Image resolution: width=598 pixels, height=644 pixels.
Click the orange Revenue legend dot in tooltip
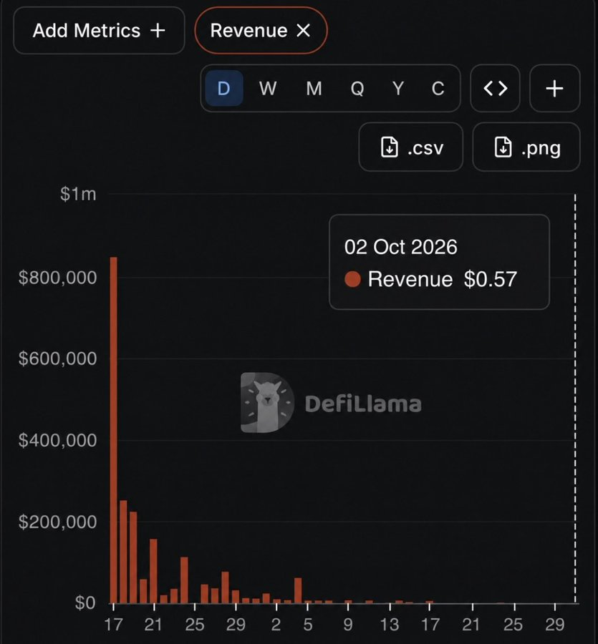coord(352,279)
